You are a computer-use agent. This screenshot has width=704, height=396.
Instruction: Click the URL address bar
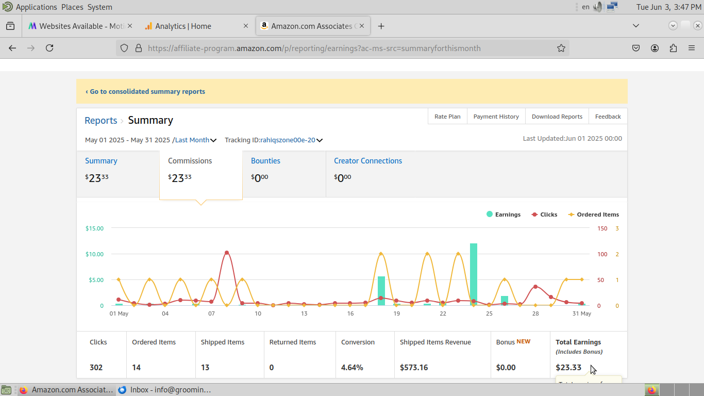tap(343, 48)
